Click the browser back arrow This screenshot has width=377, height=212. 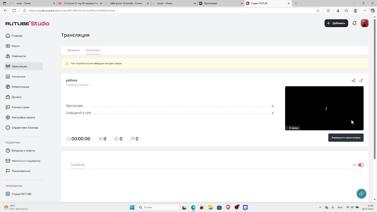6,11
